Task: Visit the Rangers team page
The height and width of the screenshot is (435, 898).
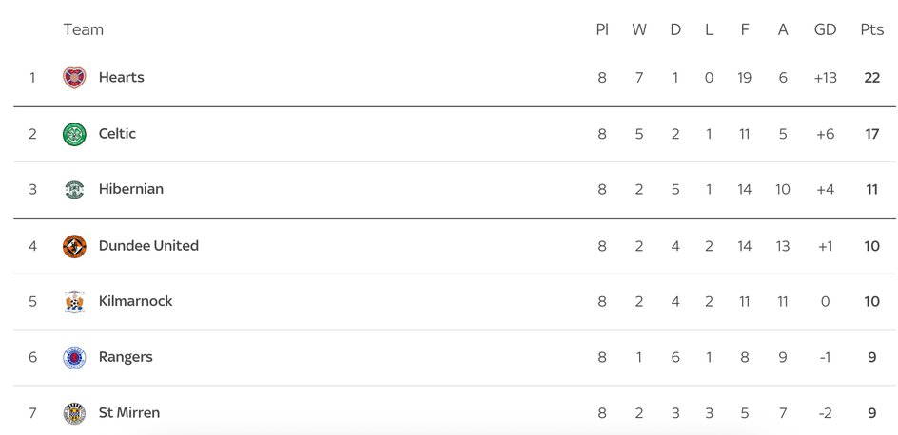Action: (126, 358)
